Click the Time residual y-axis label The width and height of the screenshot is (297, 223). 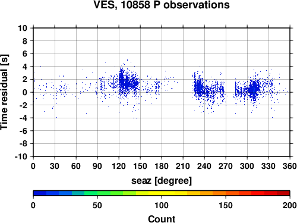(x=4, y=92)
